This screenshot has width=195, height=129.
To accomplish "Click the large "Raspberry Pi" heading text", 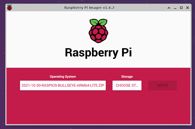I will 98,53.
